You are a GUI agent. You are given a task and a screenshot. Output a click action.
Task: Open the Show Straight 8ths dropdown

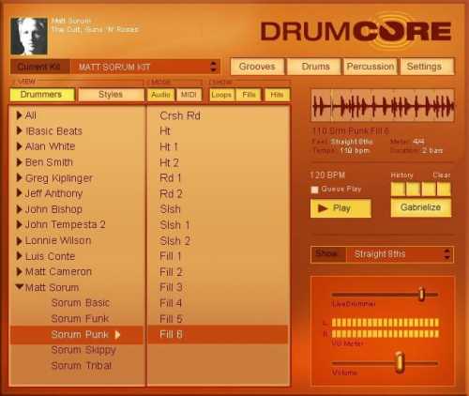coord(400,254)
